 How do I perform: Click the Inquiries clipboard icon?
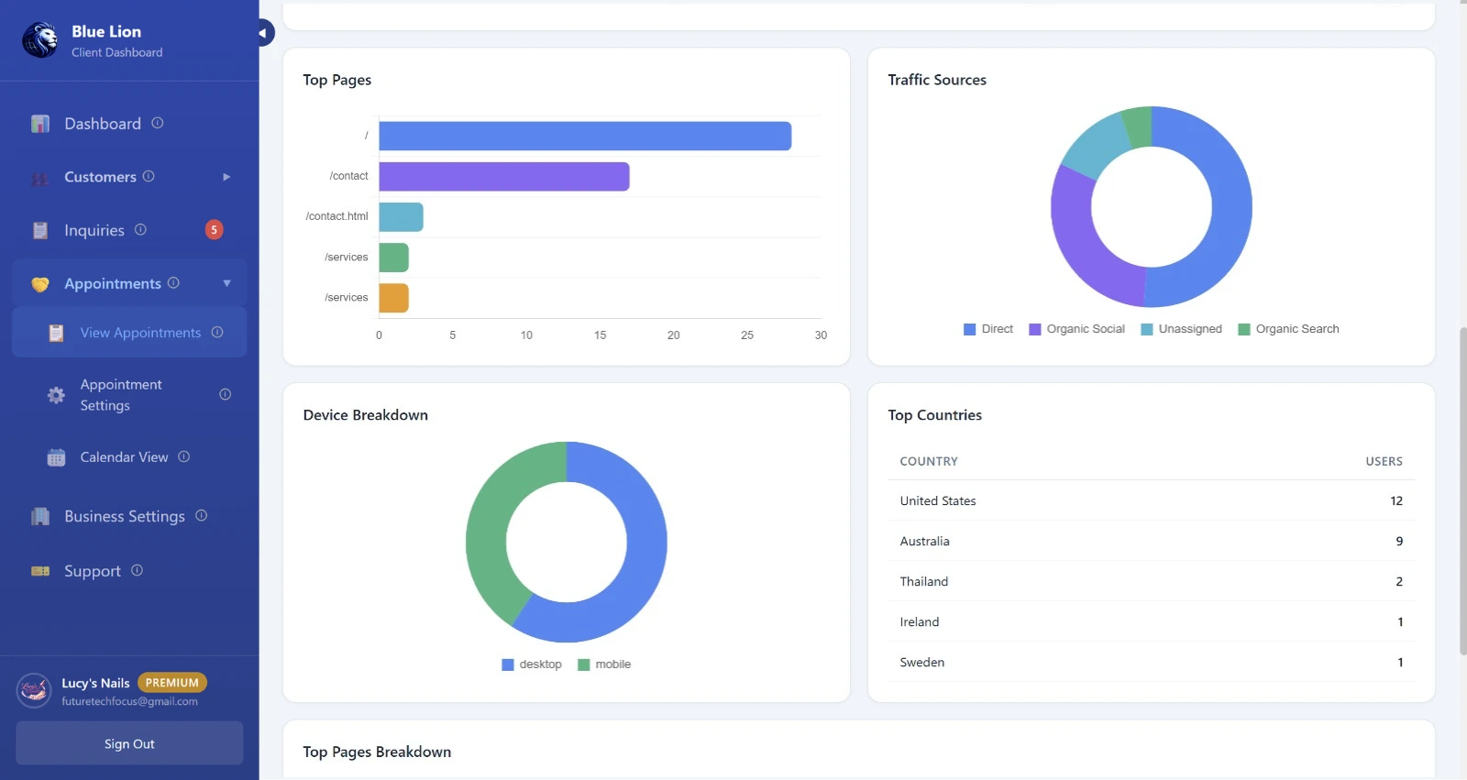point(40,231)
